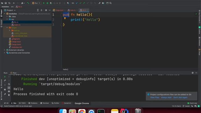Open Project Structure folder icon
The image size is (201, 113).
tap(103, 3)
